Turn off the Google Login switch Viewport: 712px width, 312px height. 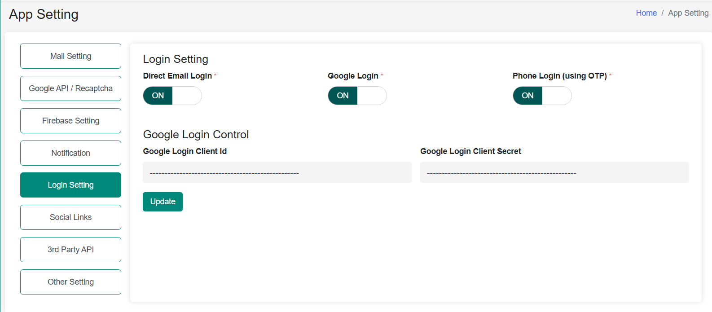357,96
